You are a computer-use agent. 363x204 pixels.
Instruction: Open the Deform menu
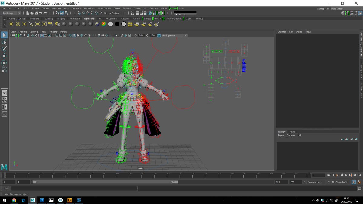(137, 8)
